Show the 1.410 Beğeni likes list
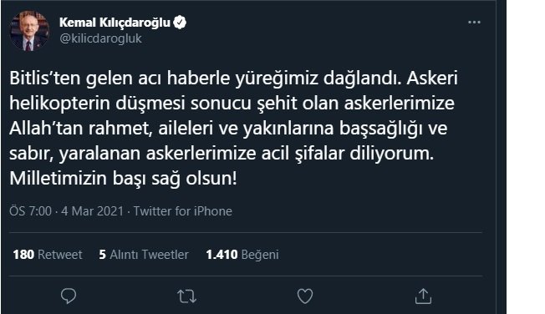This screenshot has height=314, width=545. coord(242,255)
